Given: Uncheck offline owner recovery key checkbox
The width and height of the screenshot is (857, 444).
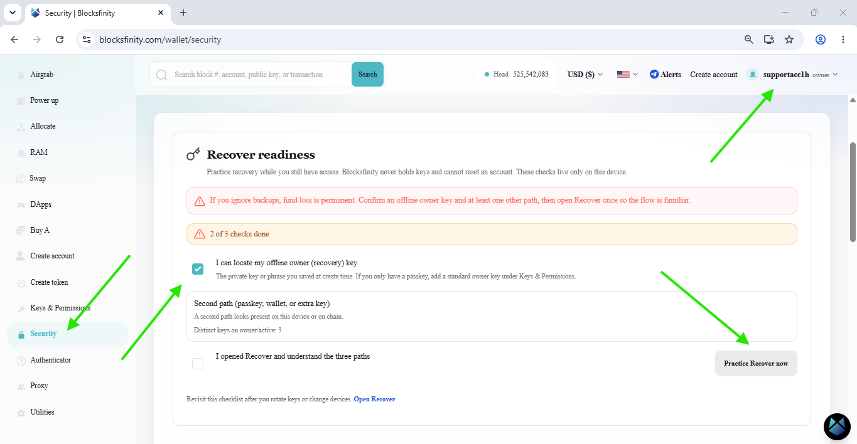Looking at the screenshot, I should click(x=198, y=269).
